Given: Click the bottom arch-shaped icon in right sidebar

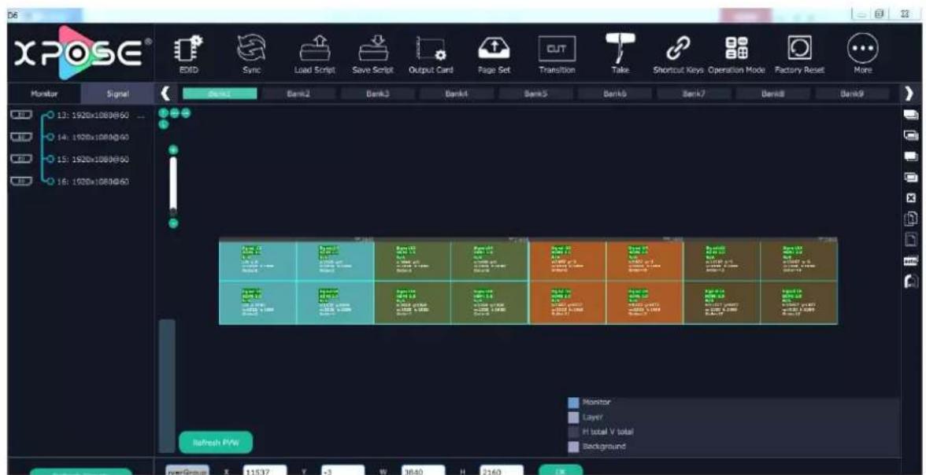Looking at the screenshot, I should (910, 282).
